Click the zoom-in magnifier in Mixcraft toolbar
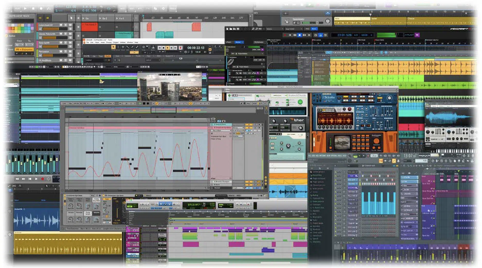The height and width of the screenshot is (268, 482). pos(253,29)
